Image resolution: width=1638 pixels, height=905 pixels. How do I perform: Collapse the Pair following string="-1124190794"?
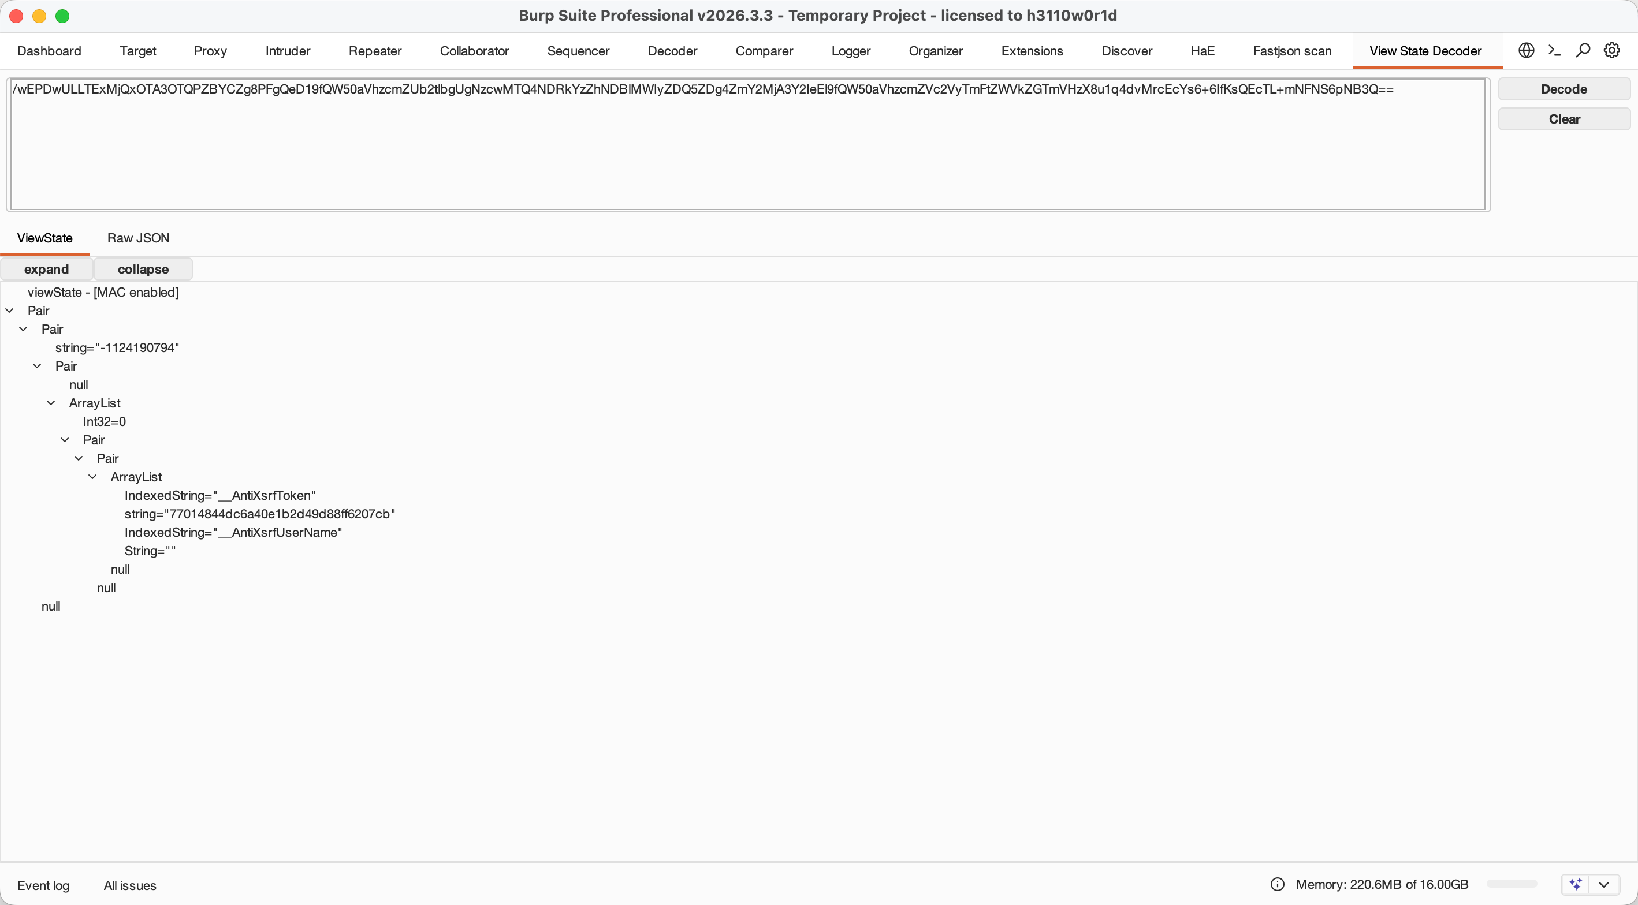pyautogui.click(x=38, y=366)
